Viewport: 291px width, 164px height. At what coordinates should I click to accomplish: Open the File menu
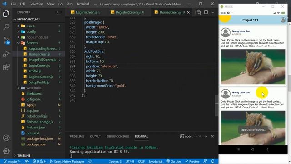pyautogui.click(x=13, y=4)
